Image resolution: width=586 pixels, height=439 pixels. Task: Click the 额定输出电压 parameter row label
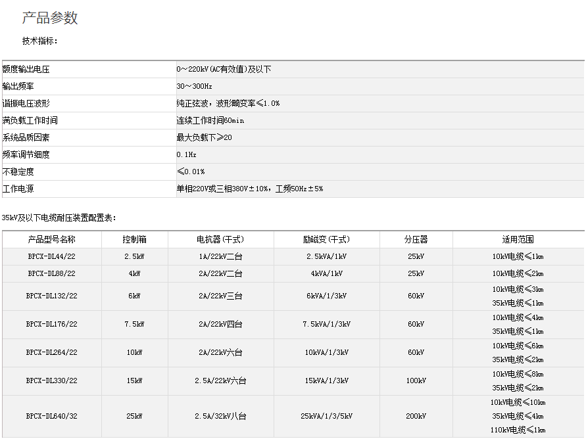26,69
